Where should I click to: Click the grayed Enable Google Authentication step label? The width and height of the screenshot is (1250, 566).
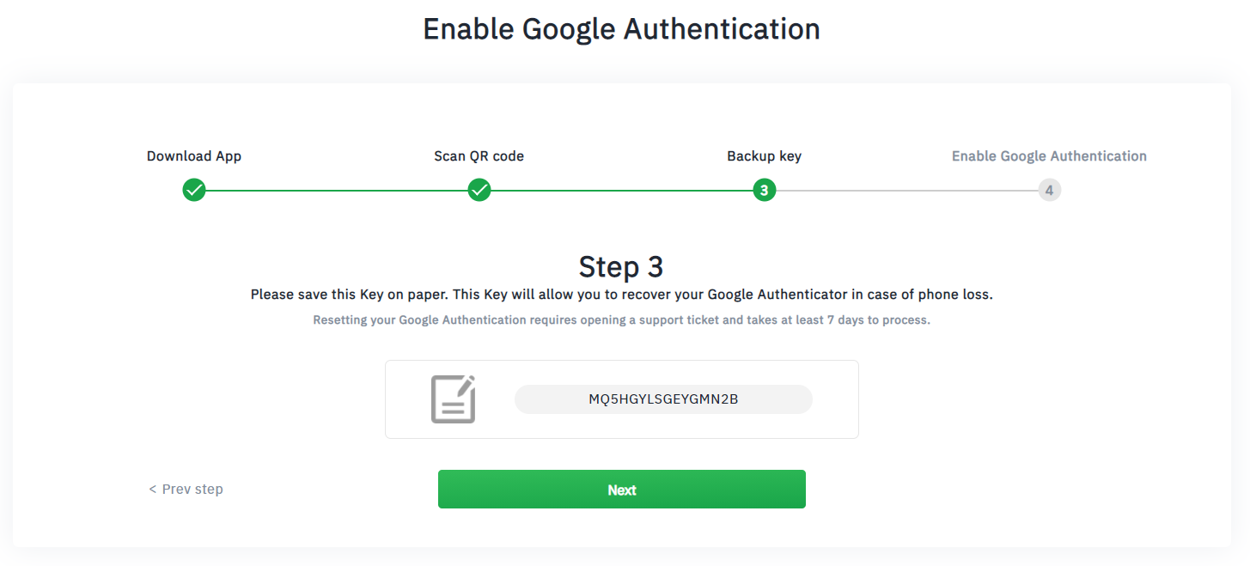click(x=1049, y=156)
